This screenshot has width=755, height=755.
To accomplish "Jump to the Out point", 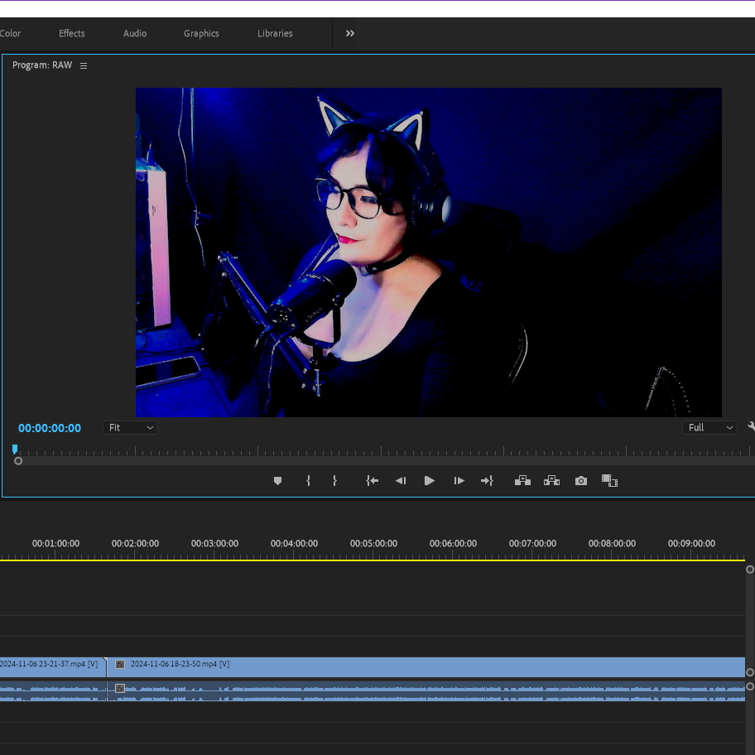I will point(487,481).
